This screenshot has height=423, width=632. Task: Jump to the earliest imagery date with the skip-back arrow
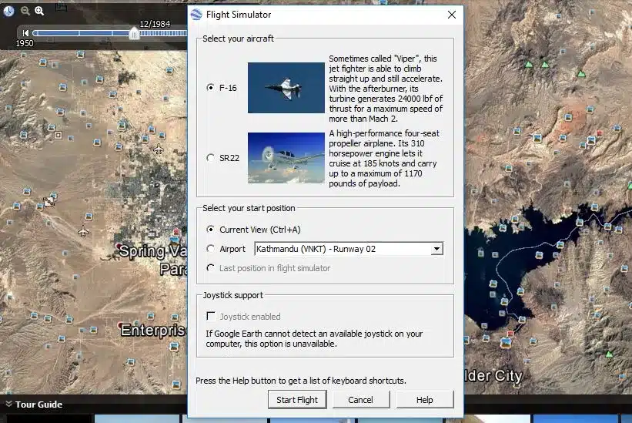tap(26, 33)
